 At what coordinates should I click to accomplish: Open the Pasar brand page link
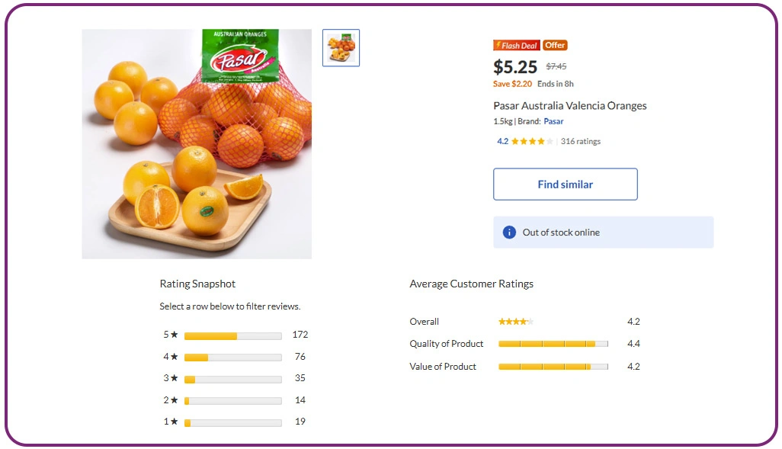tap(553, 121)
